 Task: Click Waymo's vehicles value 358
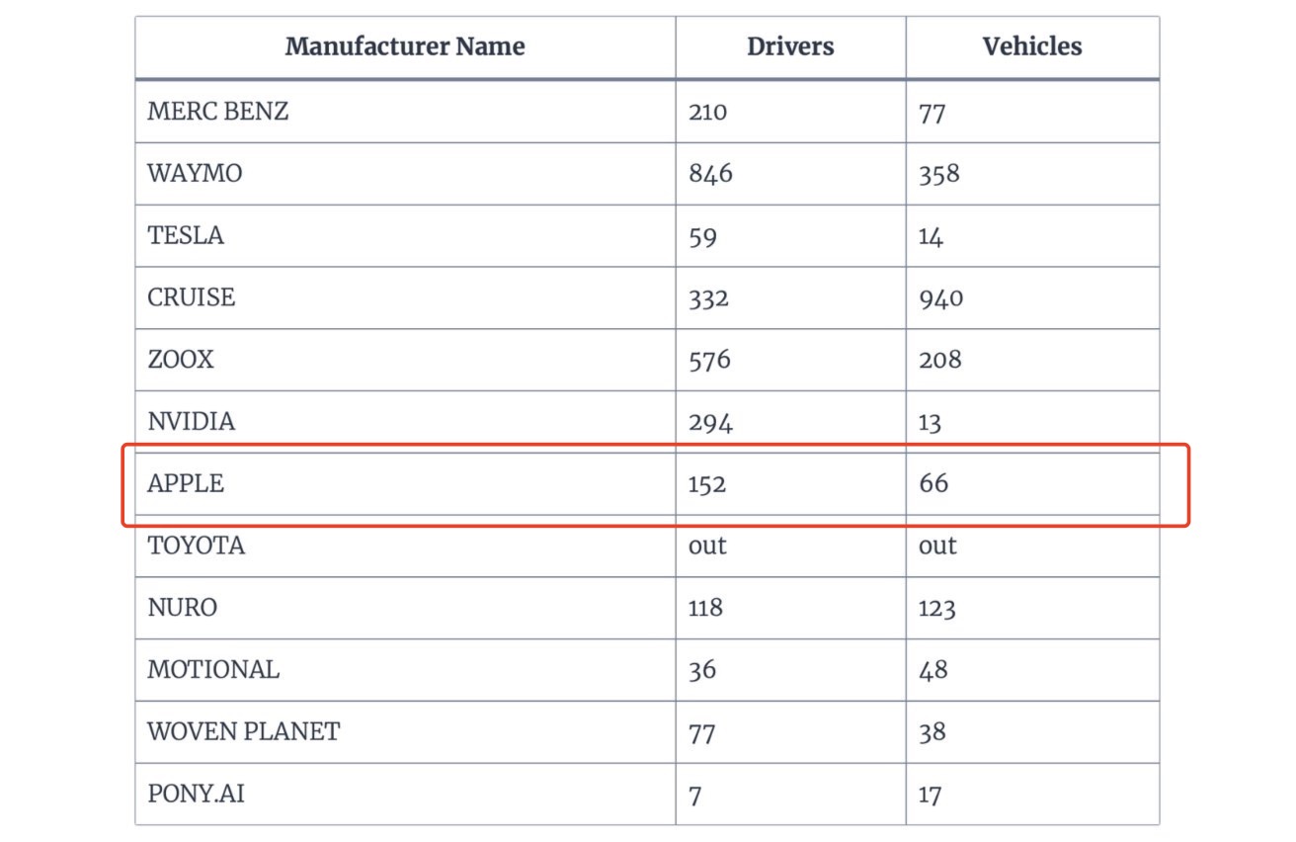[x=939, y=174]
